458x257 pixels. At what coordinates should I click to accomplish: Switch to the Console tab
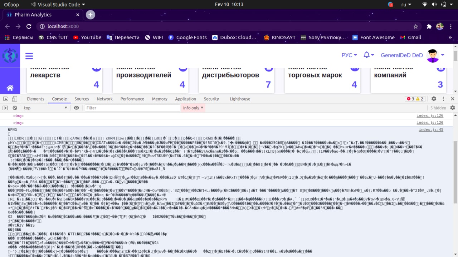pyautogui.click(x=59, y=99)
